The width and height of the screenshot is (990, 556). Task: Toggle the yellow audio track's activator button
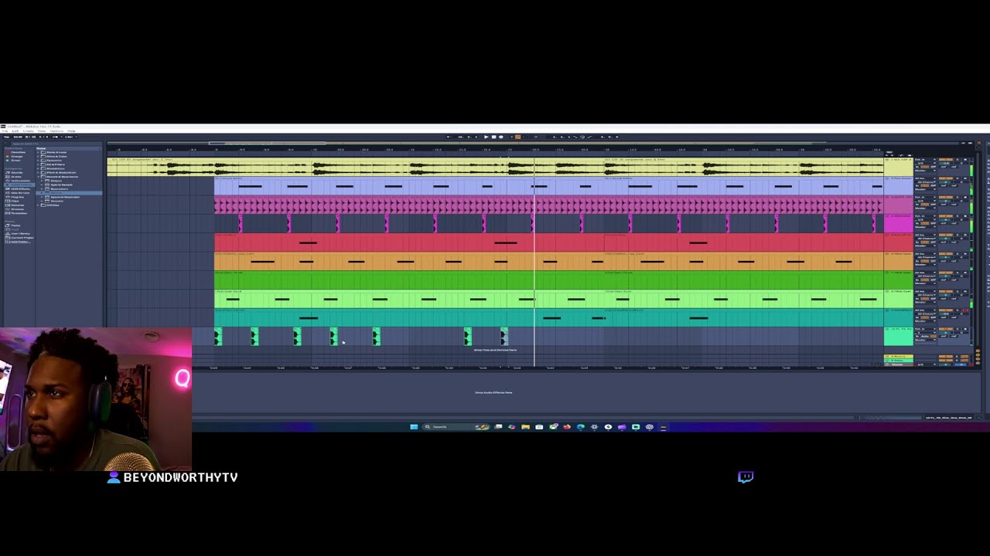pyautogui.click(x=946, y=160)
